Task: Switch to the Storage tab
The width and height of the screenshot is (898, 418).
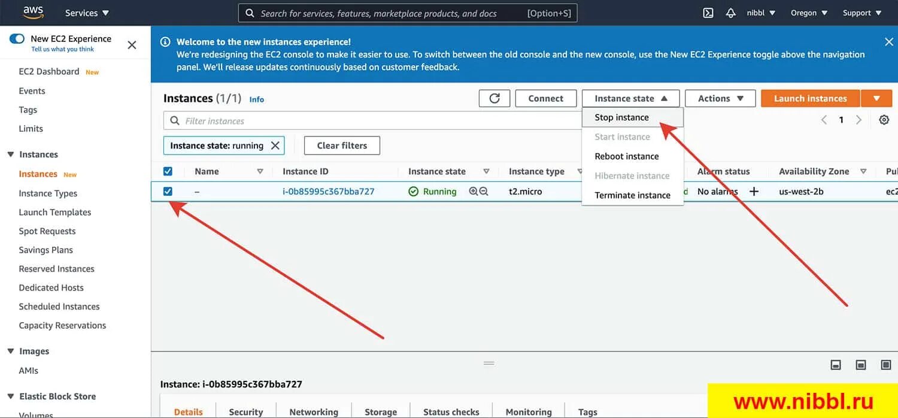Action: [381, 411]
